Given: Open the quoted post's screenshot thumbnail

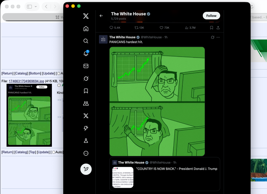Looking at the screenshot, I should click(x=123, y=177).
